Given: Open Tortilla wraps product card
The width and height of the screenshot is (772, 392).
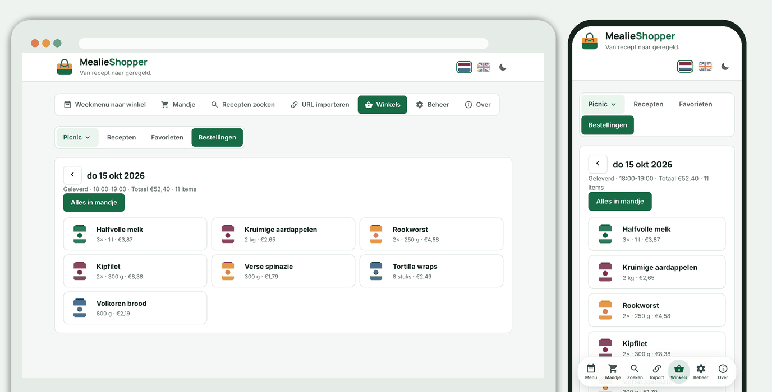Looking at the screenshot, I should point(431,271).
